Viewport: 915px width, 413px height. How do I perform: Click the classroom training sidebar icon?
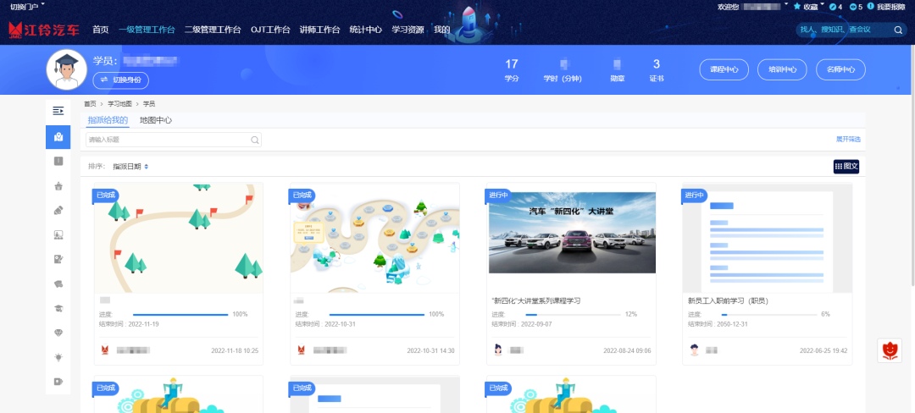coord(58,234)
